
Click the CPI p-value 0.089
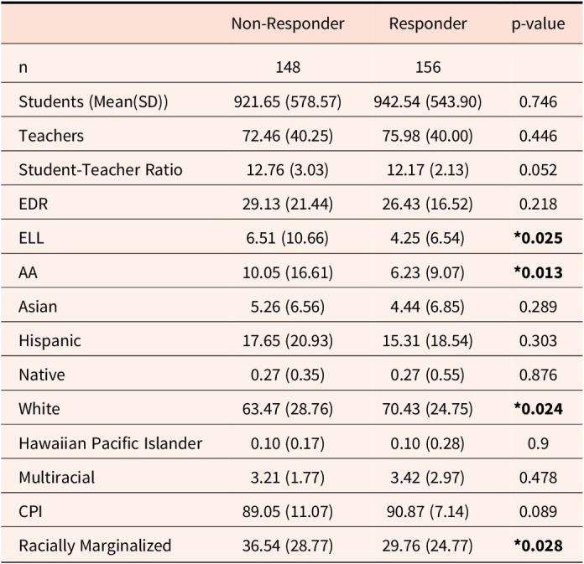click(x=538, y=511)
